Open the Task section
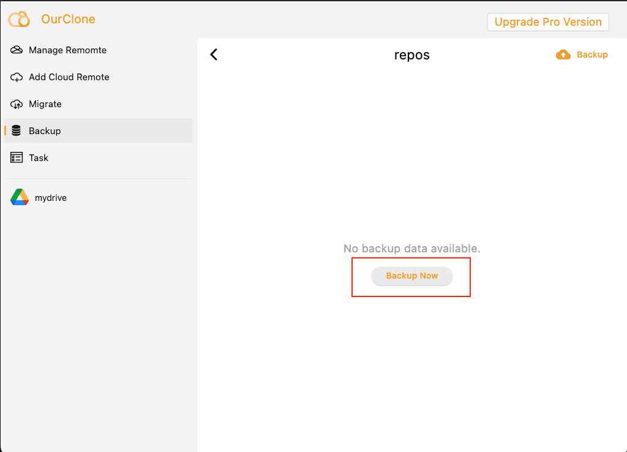This screenshot has width=627, height=452. click(x=99, y=157)
